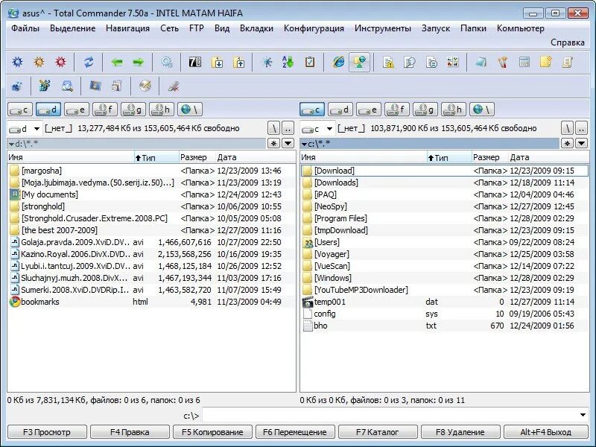Viewport: 596px width, 447px height.
Task: Click the folder with down arrow icon
Action: [218, 62]
